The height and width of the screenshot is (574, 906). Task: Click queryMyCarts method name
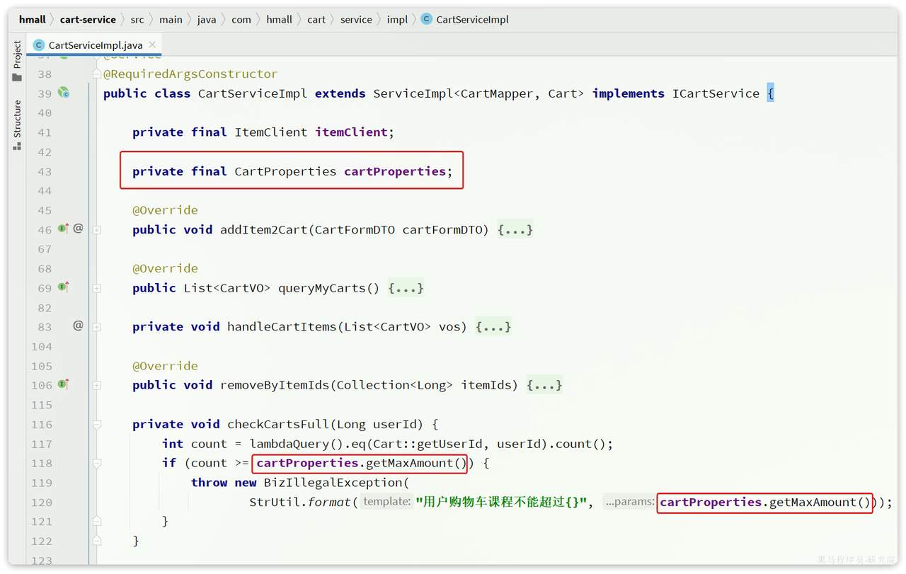coord(322,288)
